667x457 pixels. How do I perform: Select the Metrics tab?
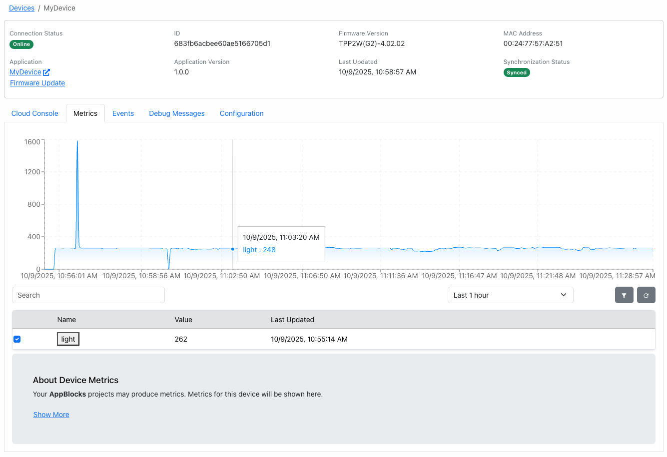pyautogui.click(x=85, y=113)
